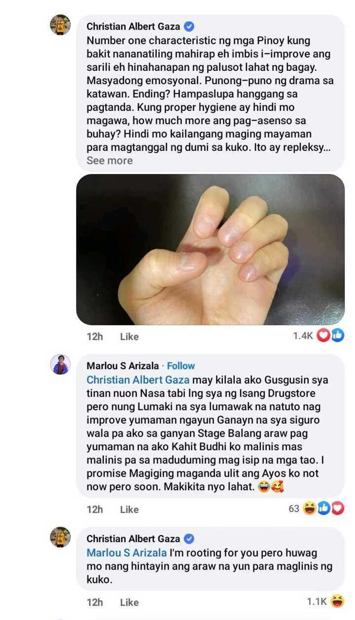Image resolution: width=355 pixels, height=620 pixels.
Task: Click verified badge on Gaza's reply comment
Action: click(189, 539)
